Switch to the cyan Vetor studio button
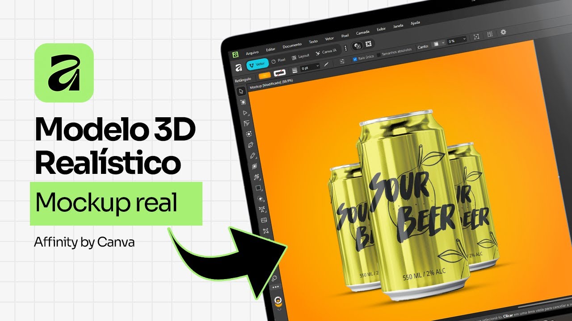The height and width of the screenshot is (321, 572). (257, 64)
